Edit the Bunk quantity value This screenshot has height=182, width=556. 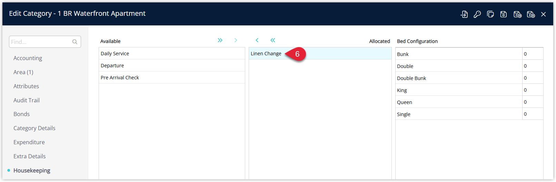pyautogui.click(x=533, y=54)
